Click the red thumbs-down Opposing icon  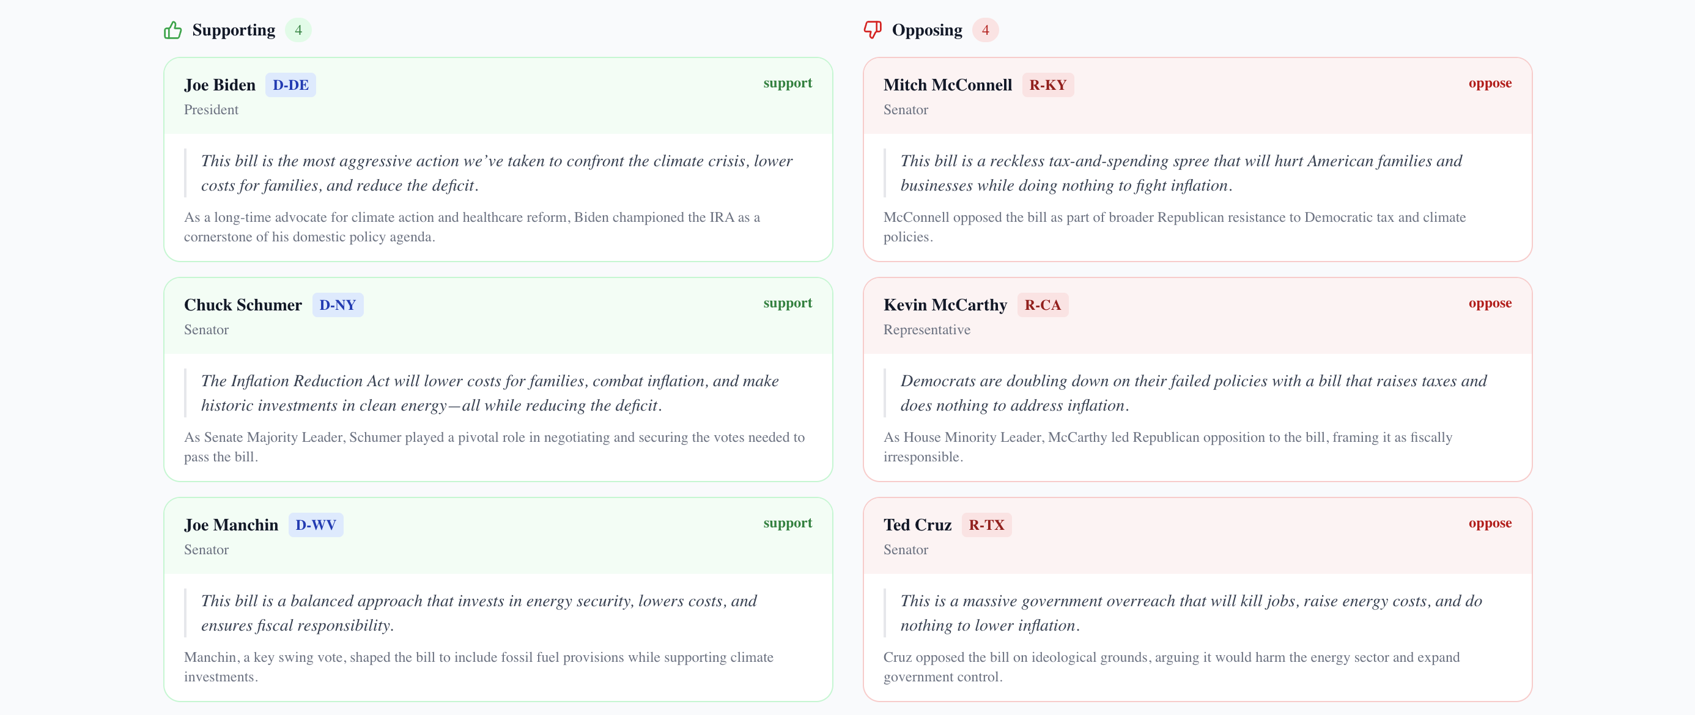[x=872, y=31]
